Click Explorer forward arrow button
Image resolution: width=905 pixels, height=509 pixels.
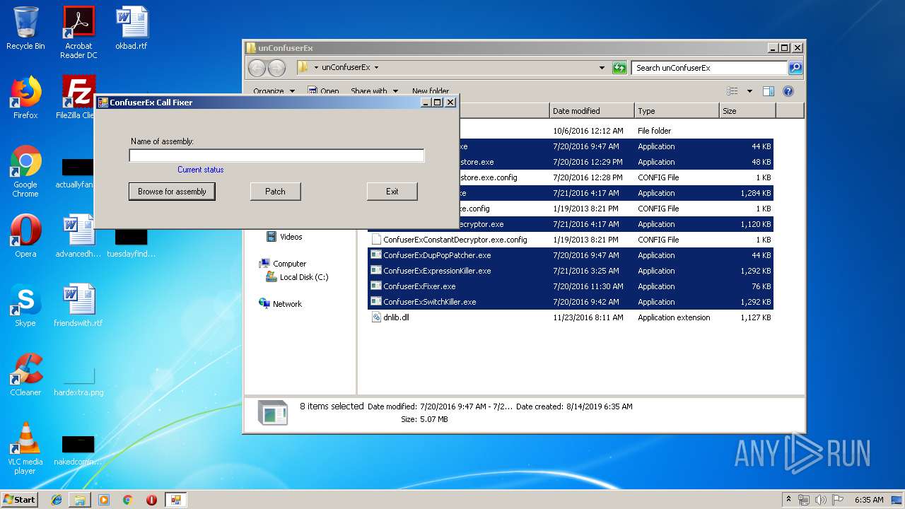click(276, 68)
